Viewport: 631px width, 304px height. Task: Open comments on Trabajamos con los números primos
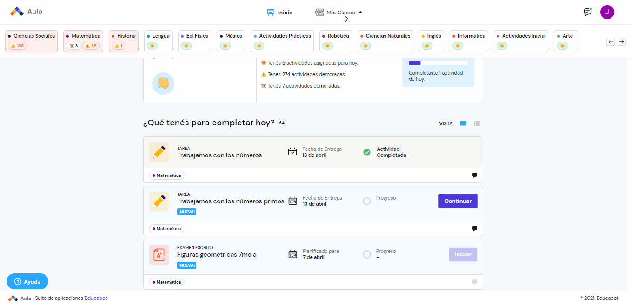(x=475, y=229)
